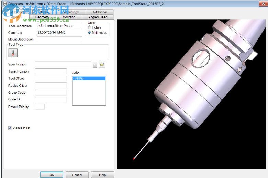Click the Tool Offset field
268x178 pixels.
51,78
